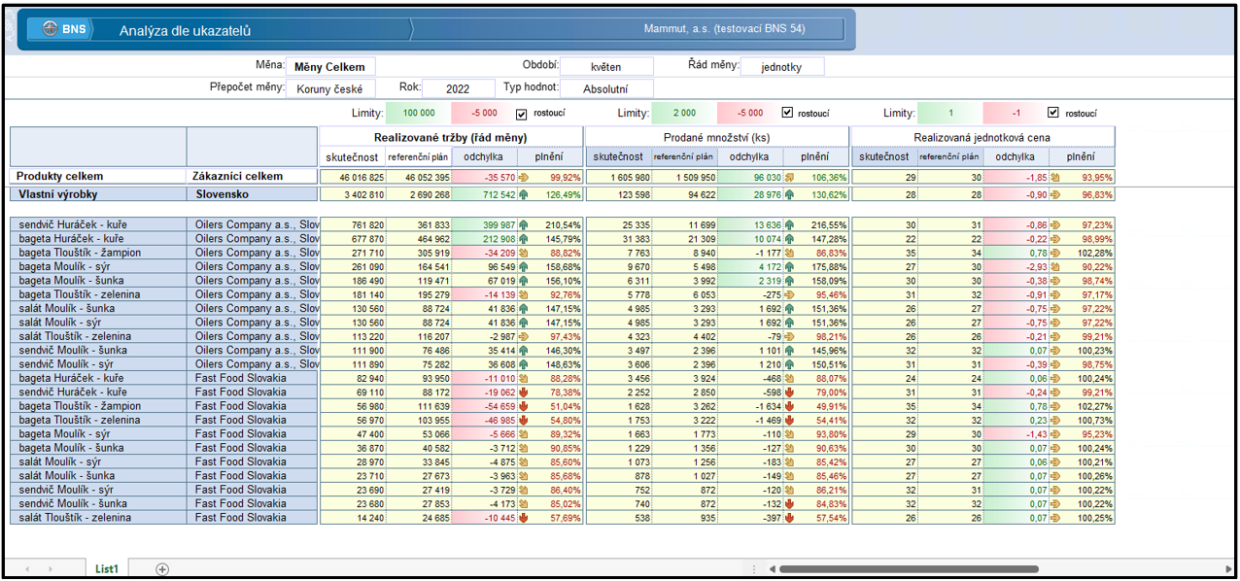Click sideways arrow in Produkty celkem tržby odchylka

pyautogui.click(x=526, y=178)
